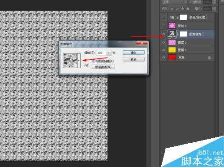
Task: Toggle the Link with Layer (与图层链接) checkbox
Action: [x=94, y=61]
